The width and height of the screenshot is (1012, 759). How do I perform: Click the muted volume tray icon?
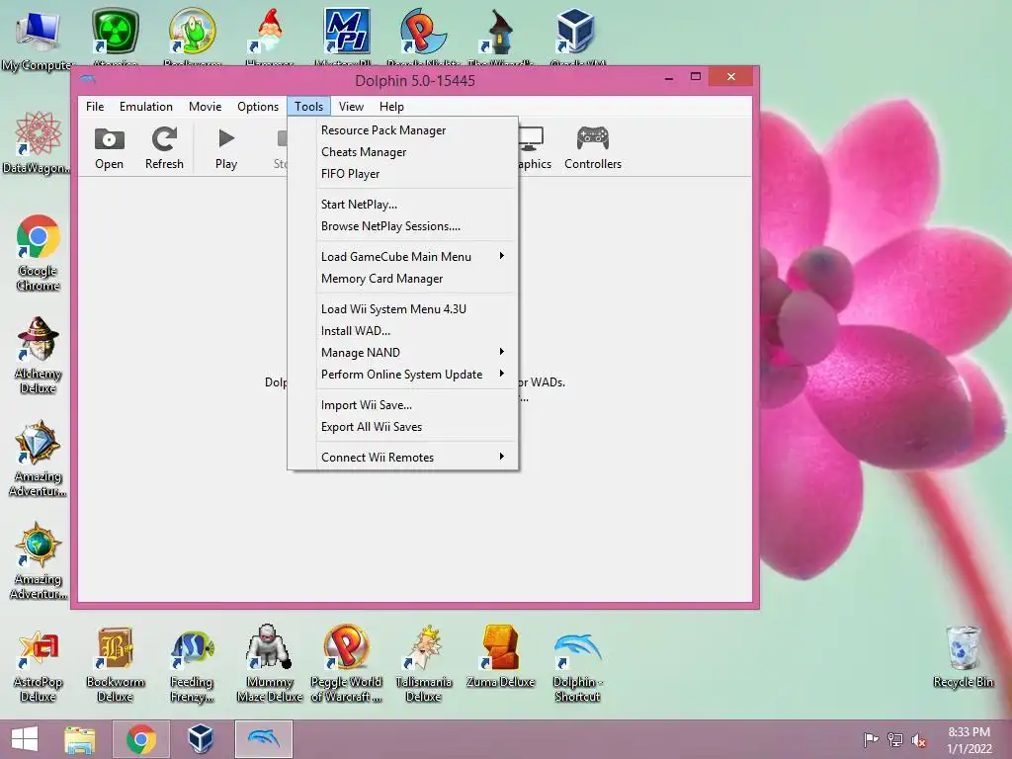pyautogui.click(x=919, y=740)
